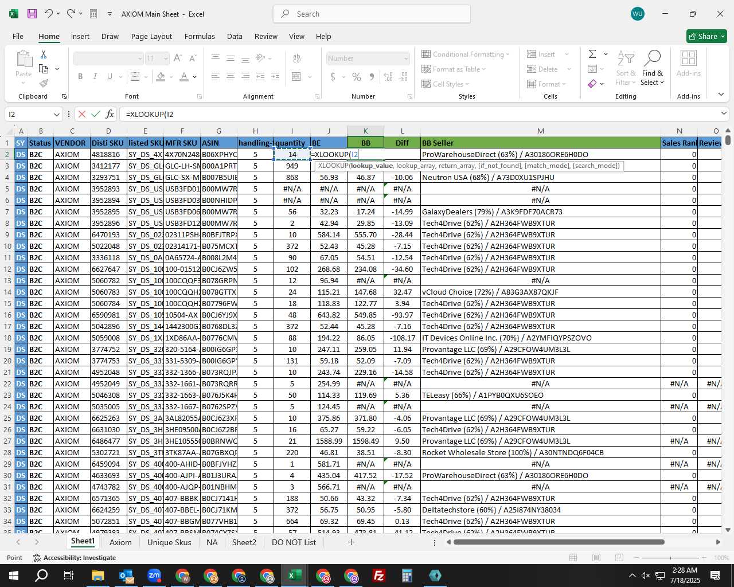Image resolution: width=734 pixels, height=587 pixels.
Task: Open the font size 11 dropdown
Action: tap(165, 58)
